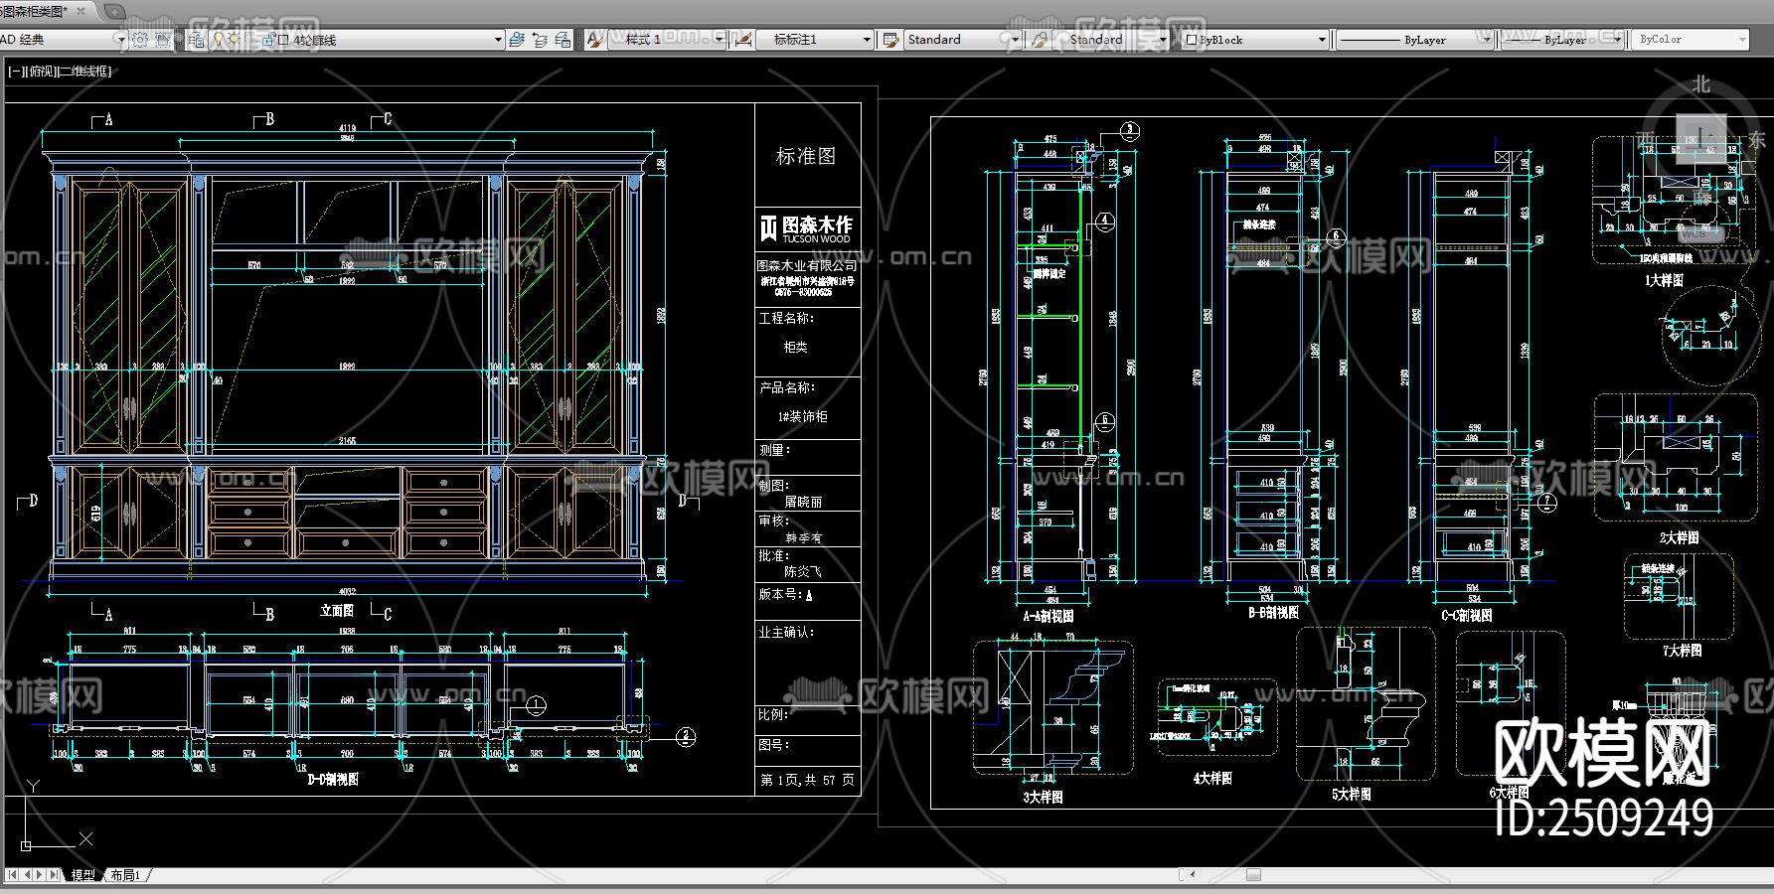
Task: Open the Dimension Style manager icon
Action: point(741,40)
